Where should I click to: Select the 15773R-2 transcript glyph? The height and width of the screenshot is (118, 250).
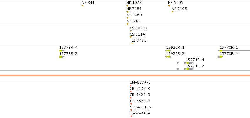pos(61,57)
